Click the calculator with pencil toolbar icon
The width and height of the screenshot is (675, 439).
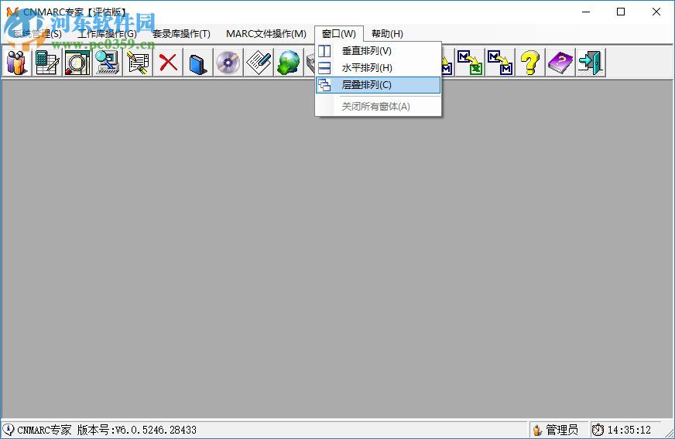(x=47, y=63)
